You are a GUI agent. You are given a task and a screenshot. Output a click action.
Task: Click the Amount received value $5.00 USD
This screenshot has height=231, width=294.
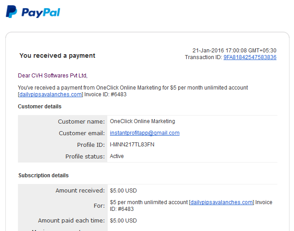(x=123, y=191)
